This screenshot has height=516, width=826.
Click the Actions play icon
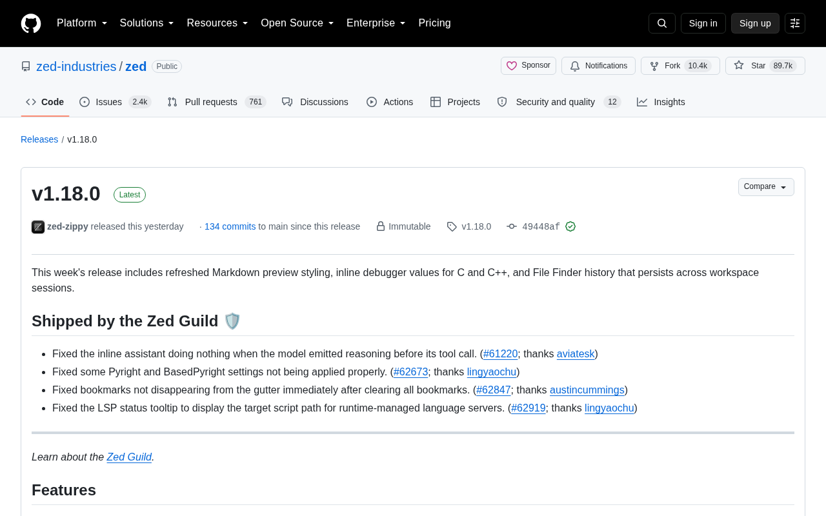coord(372,102)
